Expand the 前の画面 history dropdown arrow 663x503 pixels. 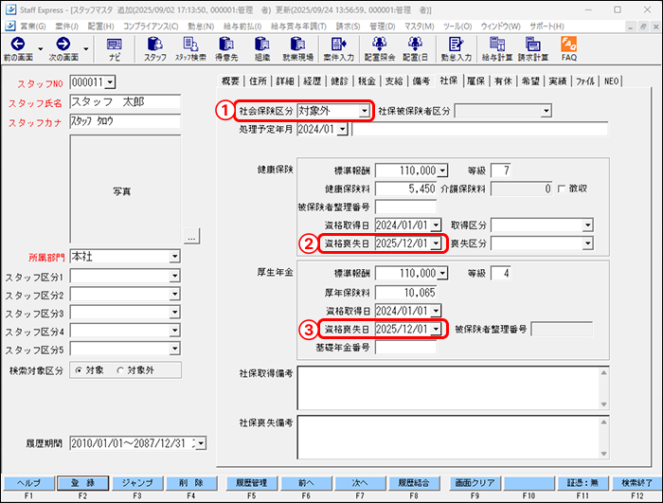(41, 48)
